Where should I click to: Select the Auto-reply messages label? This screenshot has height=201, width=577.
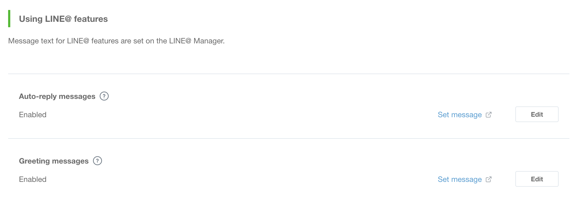tap(57, 96)
